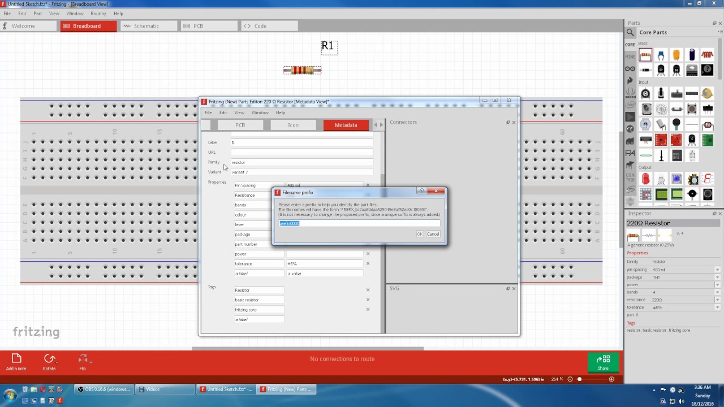
Task: Click the Family field containing resistor
Action: (301, 162)
